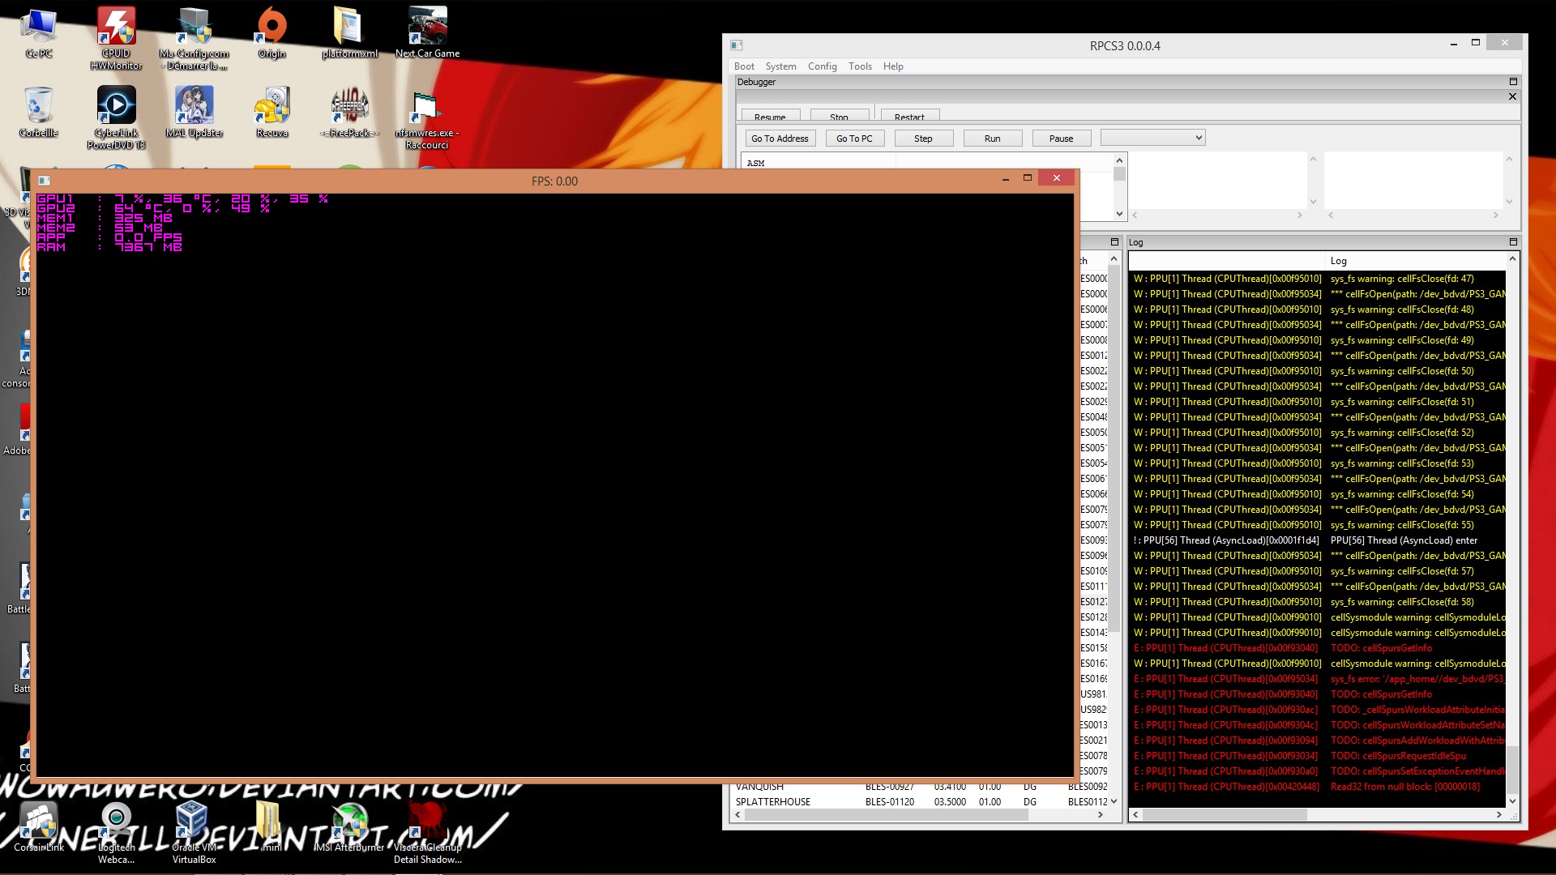Screen dimensions: 1556x875
Task: Open the Config menu
Action: tap(822, 66)
